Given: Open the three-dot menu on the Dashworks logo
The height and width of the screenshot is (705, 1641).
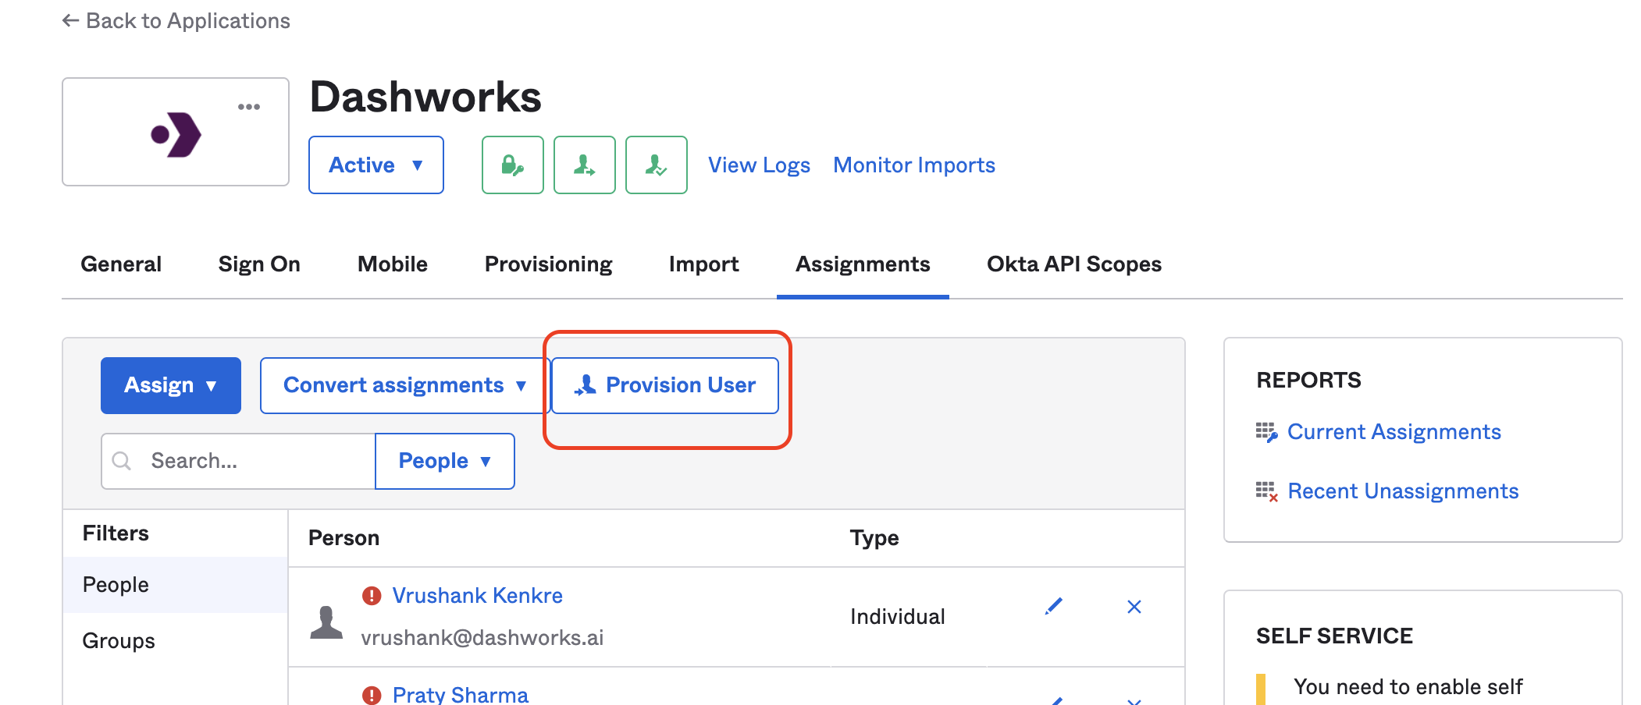Looking at the screenshot, I should [x=249, y=107].
